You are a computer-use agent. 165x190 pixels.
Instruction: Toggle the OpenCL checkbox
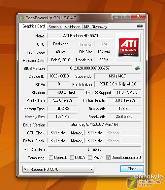[x=51, y=158]
